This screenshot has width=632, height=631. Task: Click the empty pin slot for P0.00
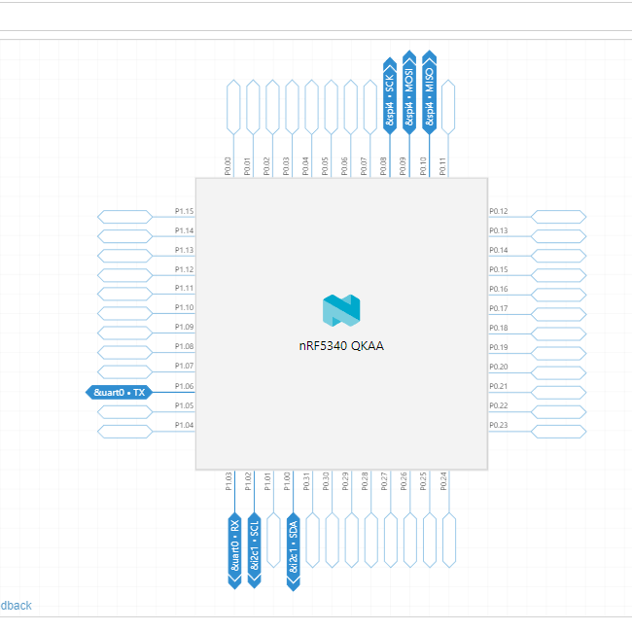tap(233, 107)
